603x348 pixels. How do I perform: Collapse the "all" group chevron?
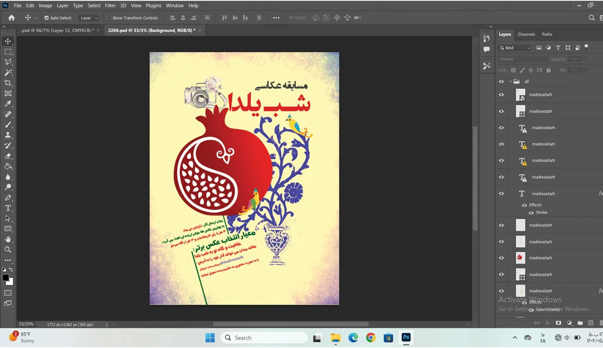(x=511, y=81)
